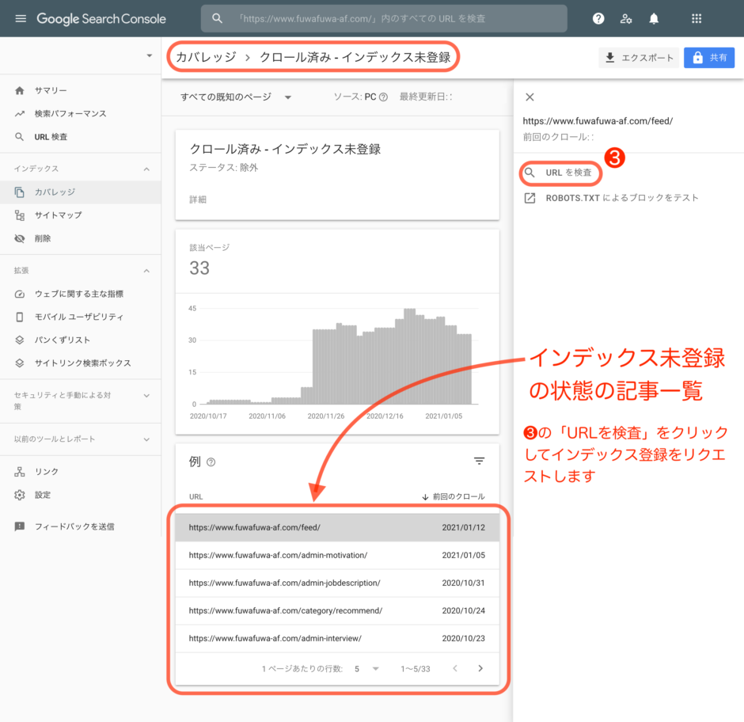Image resolution: width=744 pixels, height=722 pixels.
Task: Open ウェブに関する主な指標 report
Action: (x=81, y=294)
